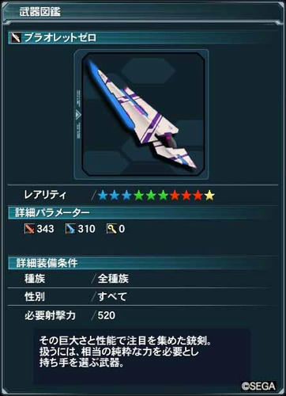
Task: Click the ©SEGA copyright mark
Action: (x=258, y=386)
